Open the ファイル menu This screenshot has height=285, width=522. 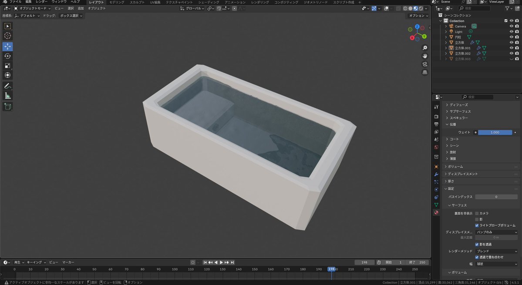click(x=15, y=2)
